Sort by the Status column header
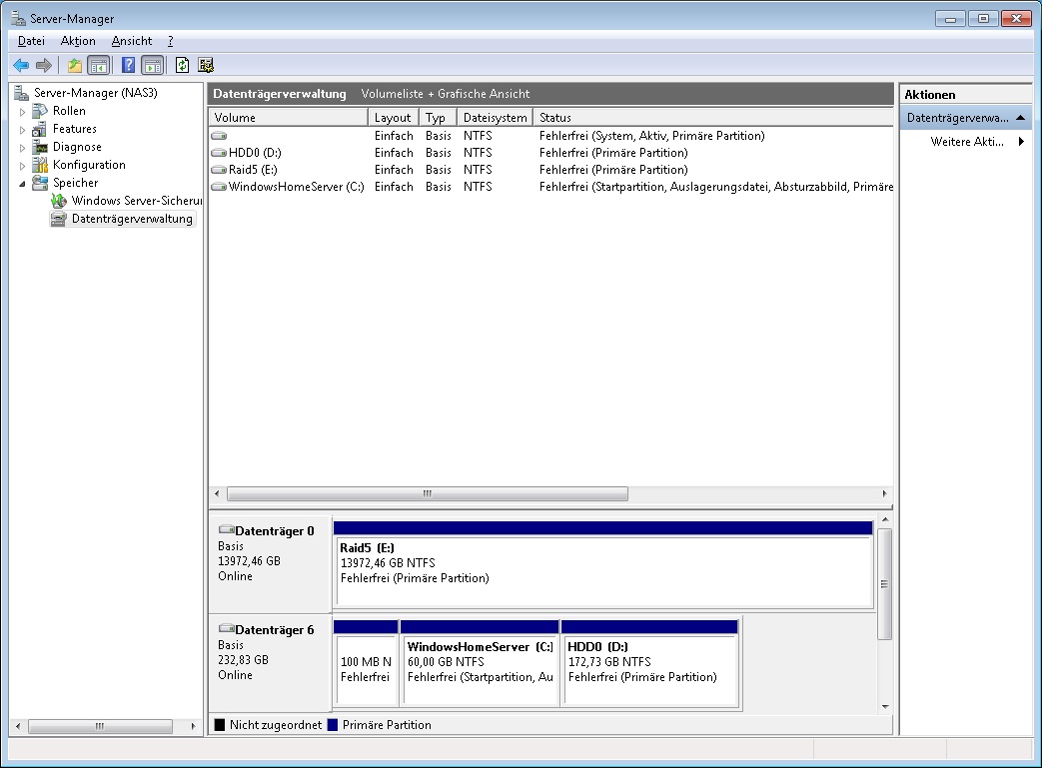Viewport: 1042px width, 768px height. [x=713, y=118]
